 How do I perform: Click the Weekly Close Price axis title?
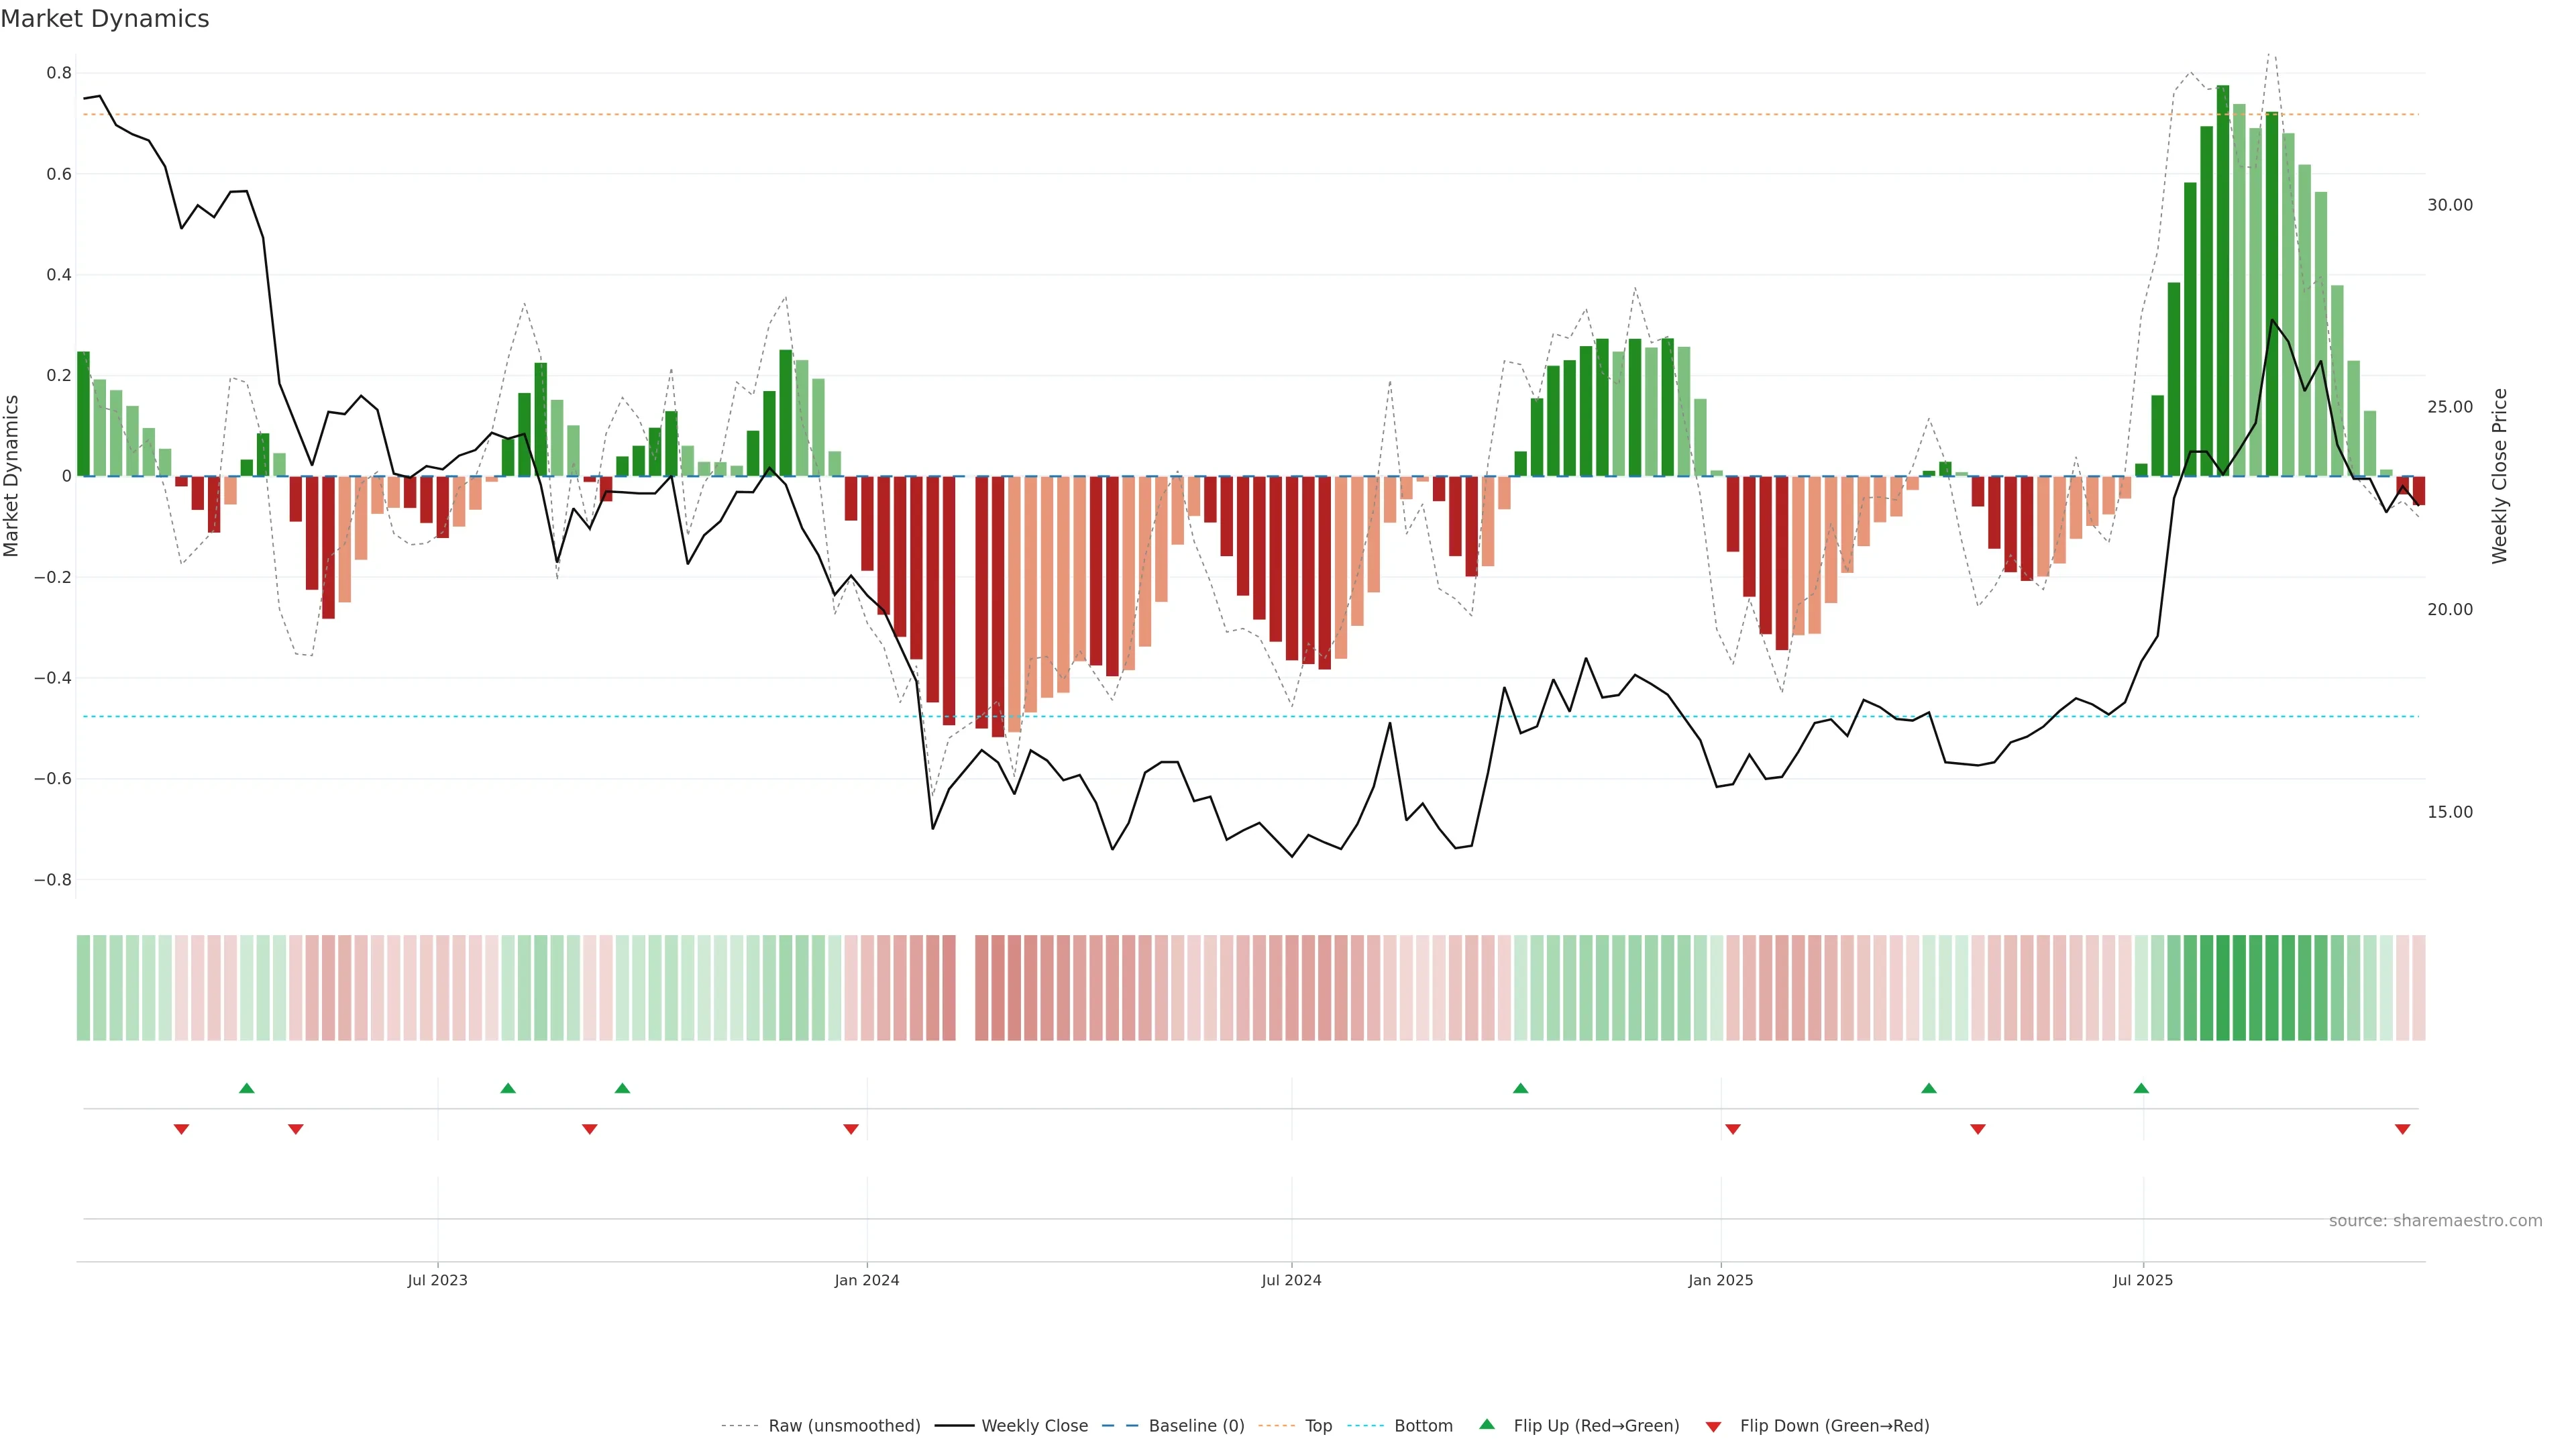coord(2499,476)
